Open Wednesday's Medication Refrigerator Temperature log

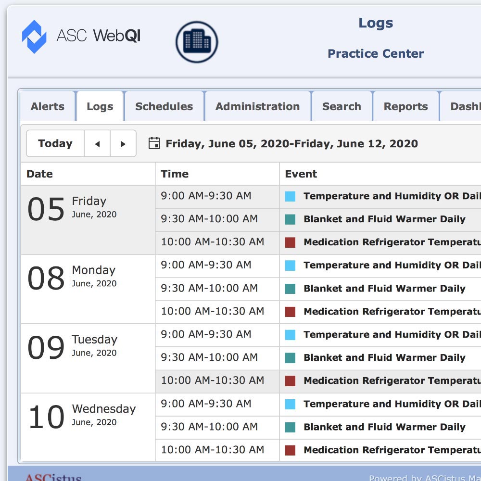[392, 450]
